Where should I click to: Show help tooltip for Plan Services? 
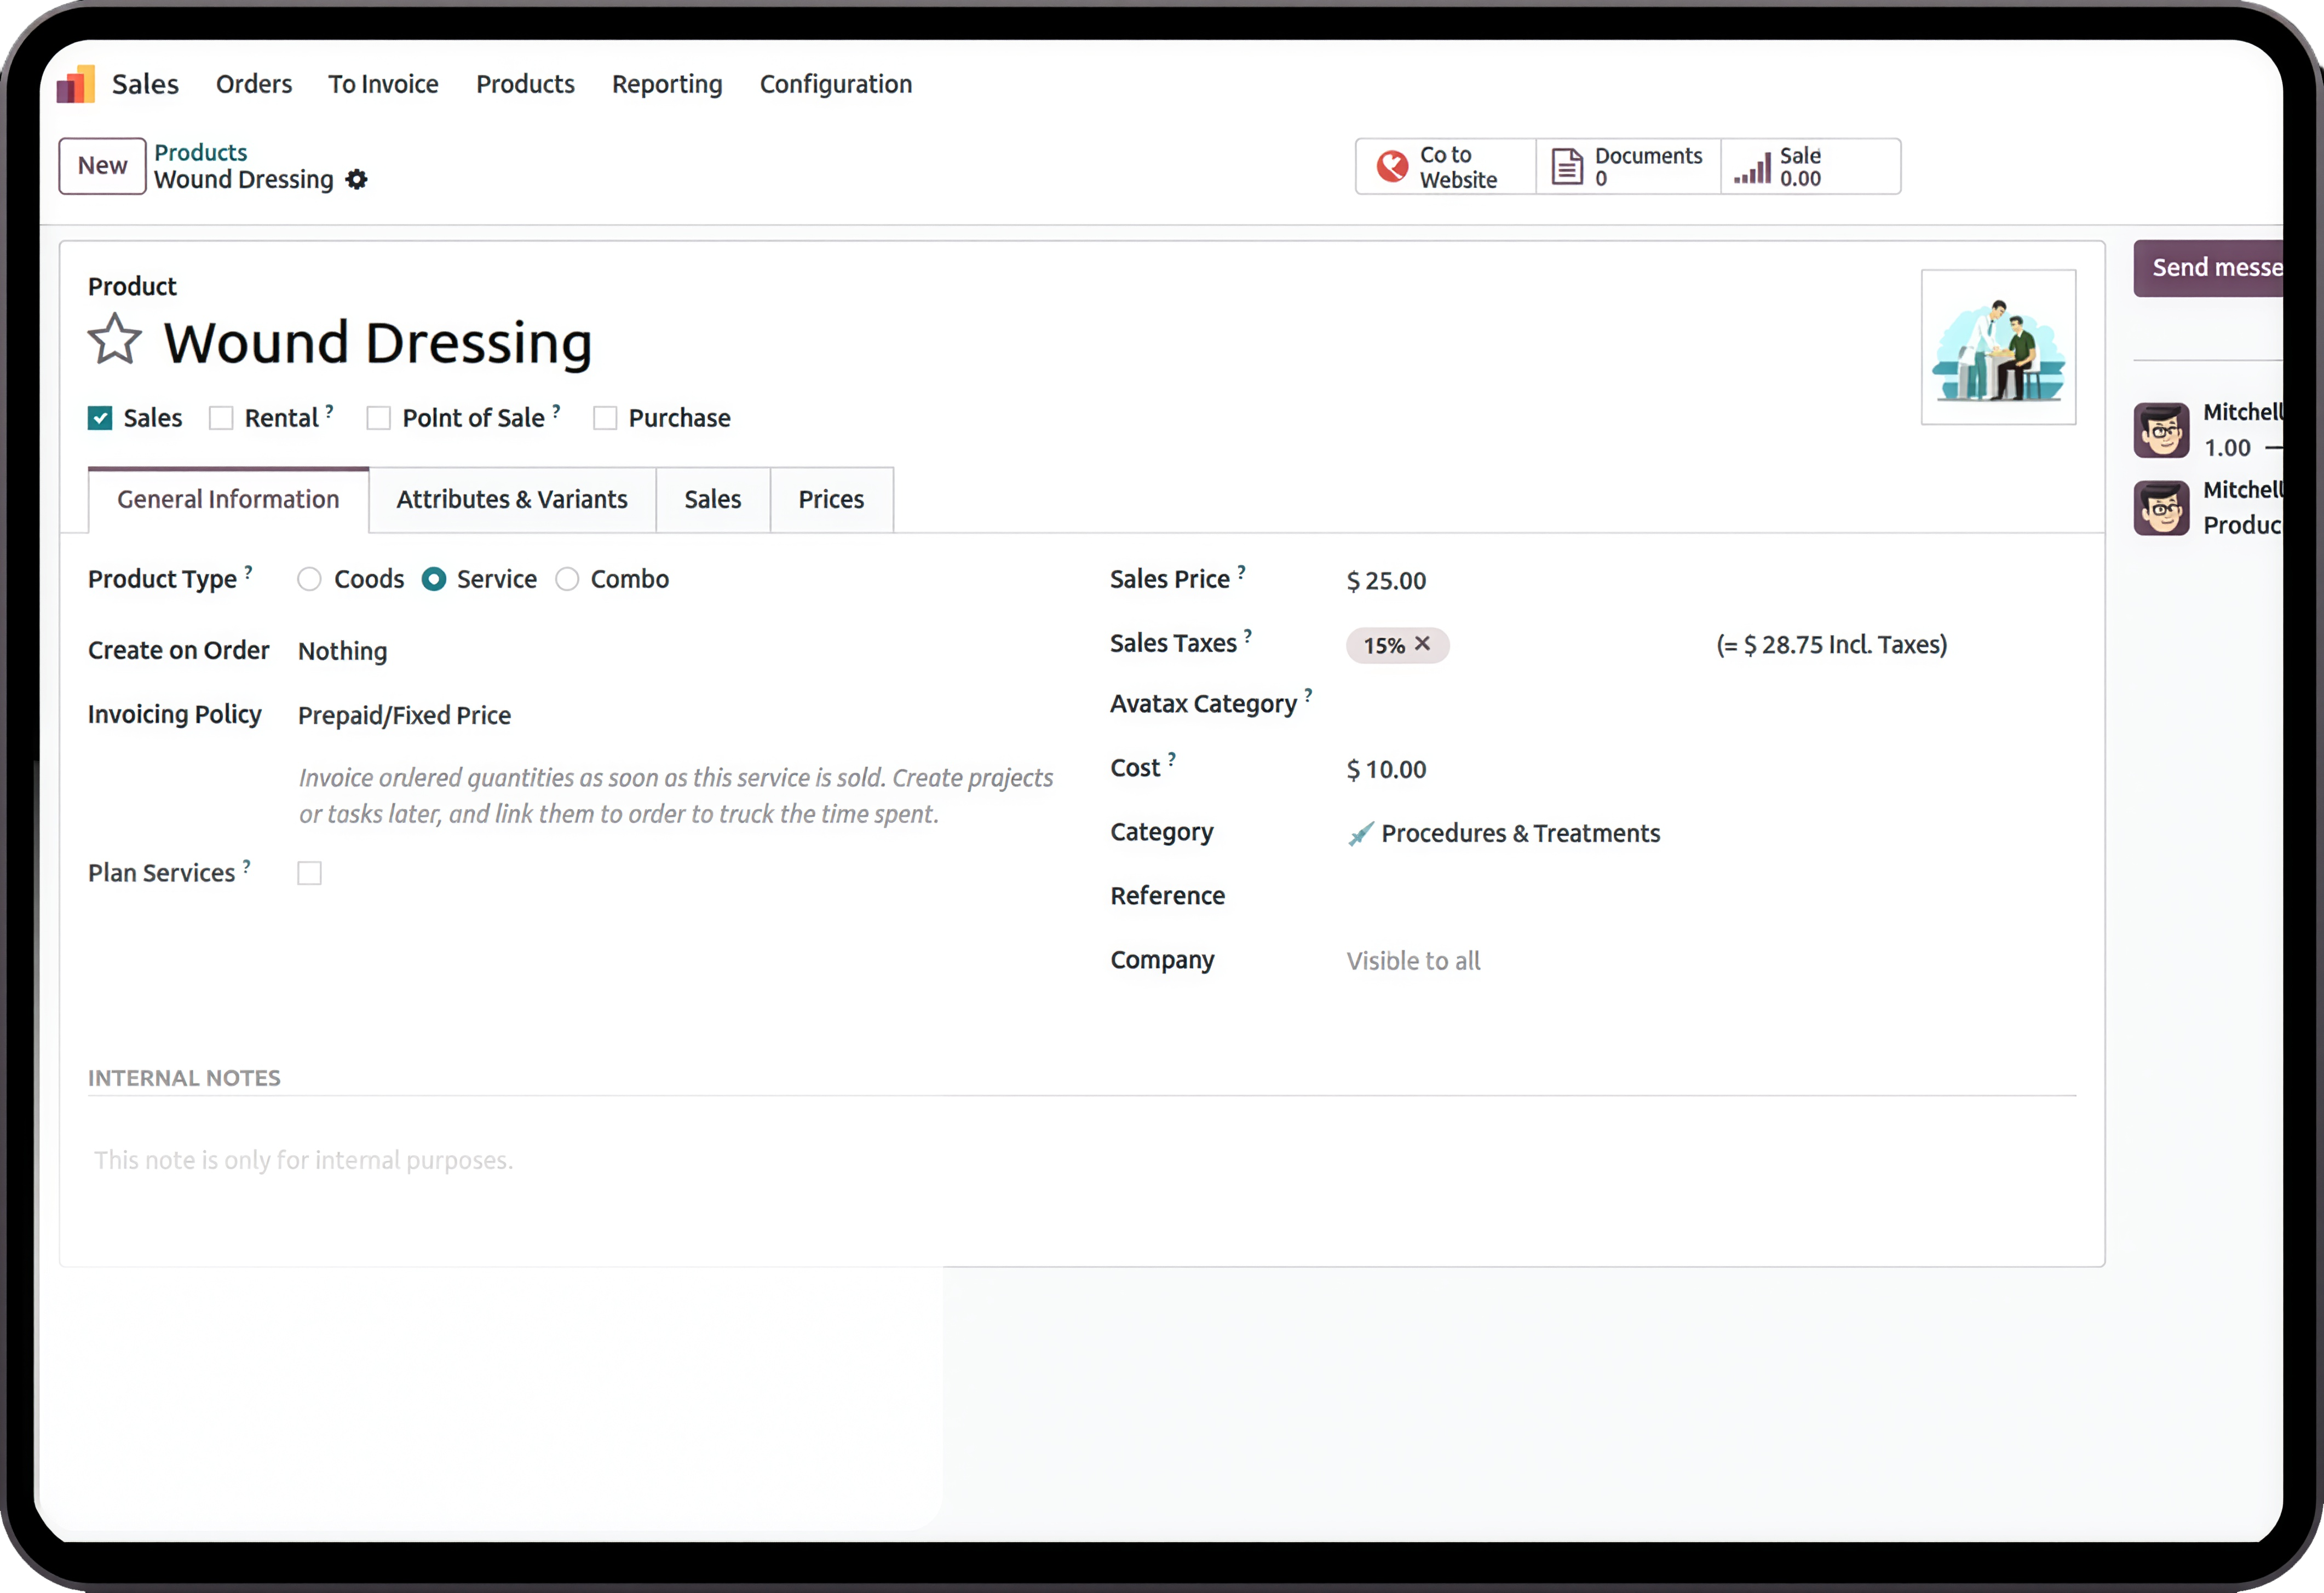coord(247,865)
